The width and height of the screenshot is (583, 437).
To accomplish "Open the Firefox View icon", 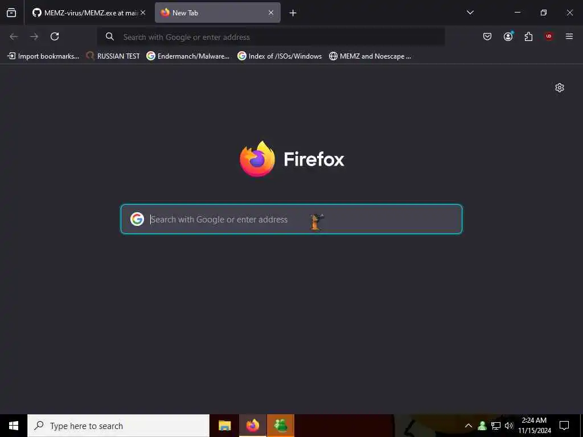I will [11, 13].
